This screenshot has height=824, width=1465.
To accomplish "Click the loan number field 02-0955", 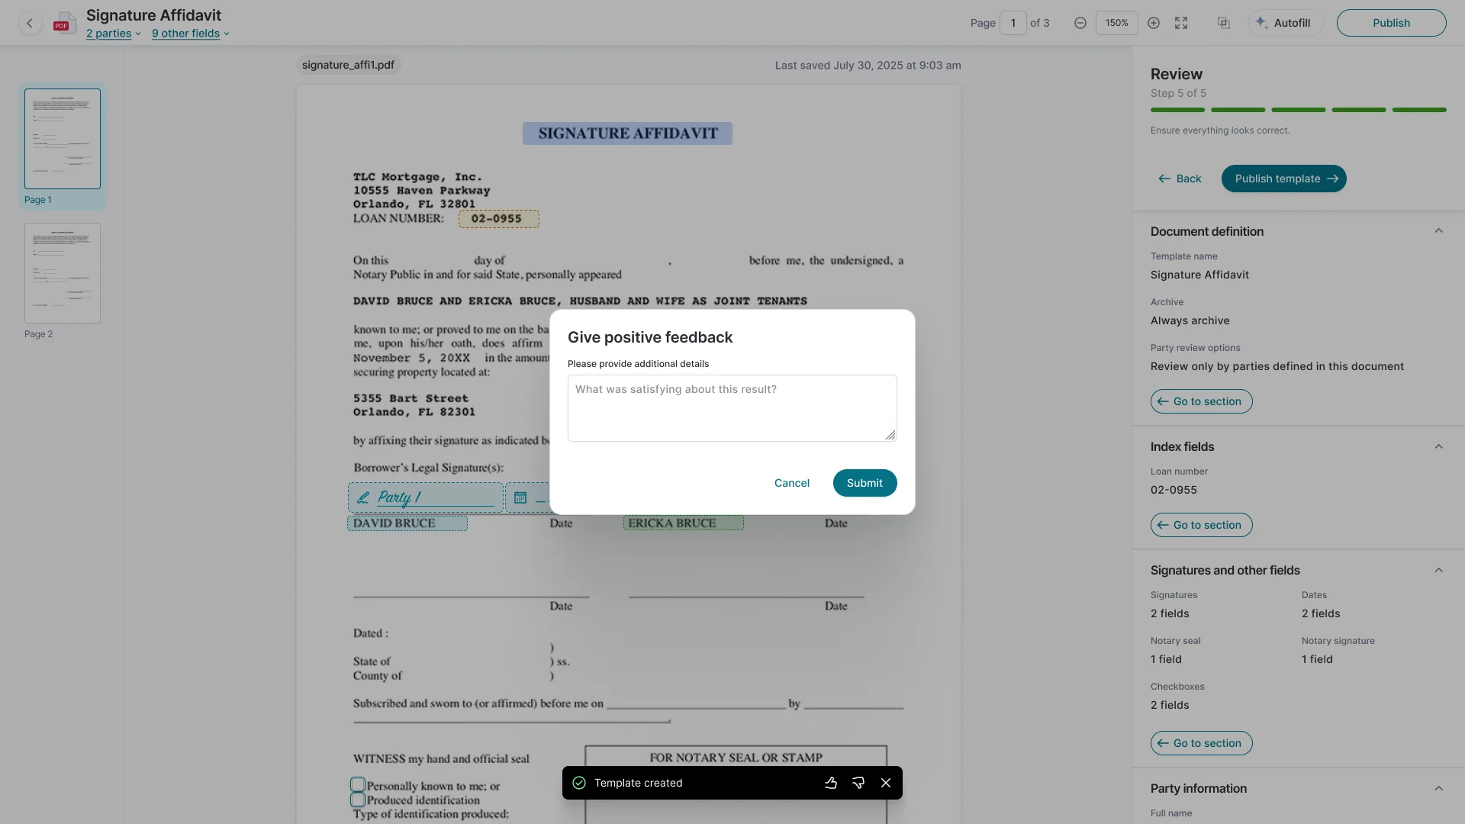I will [x=499, y=219].
